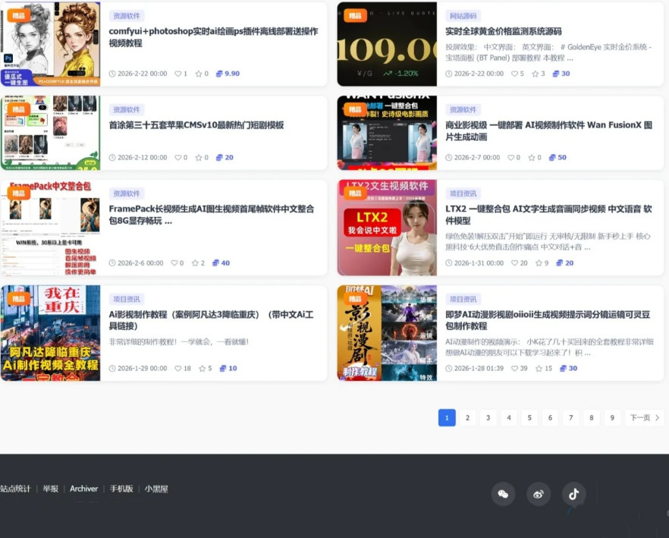This screenshot has height=538, width=669.
Task: Open Weibo social icon in footer
Action: tap(539, 494)
